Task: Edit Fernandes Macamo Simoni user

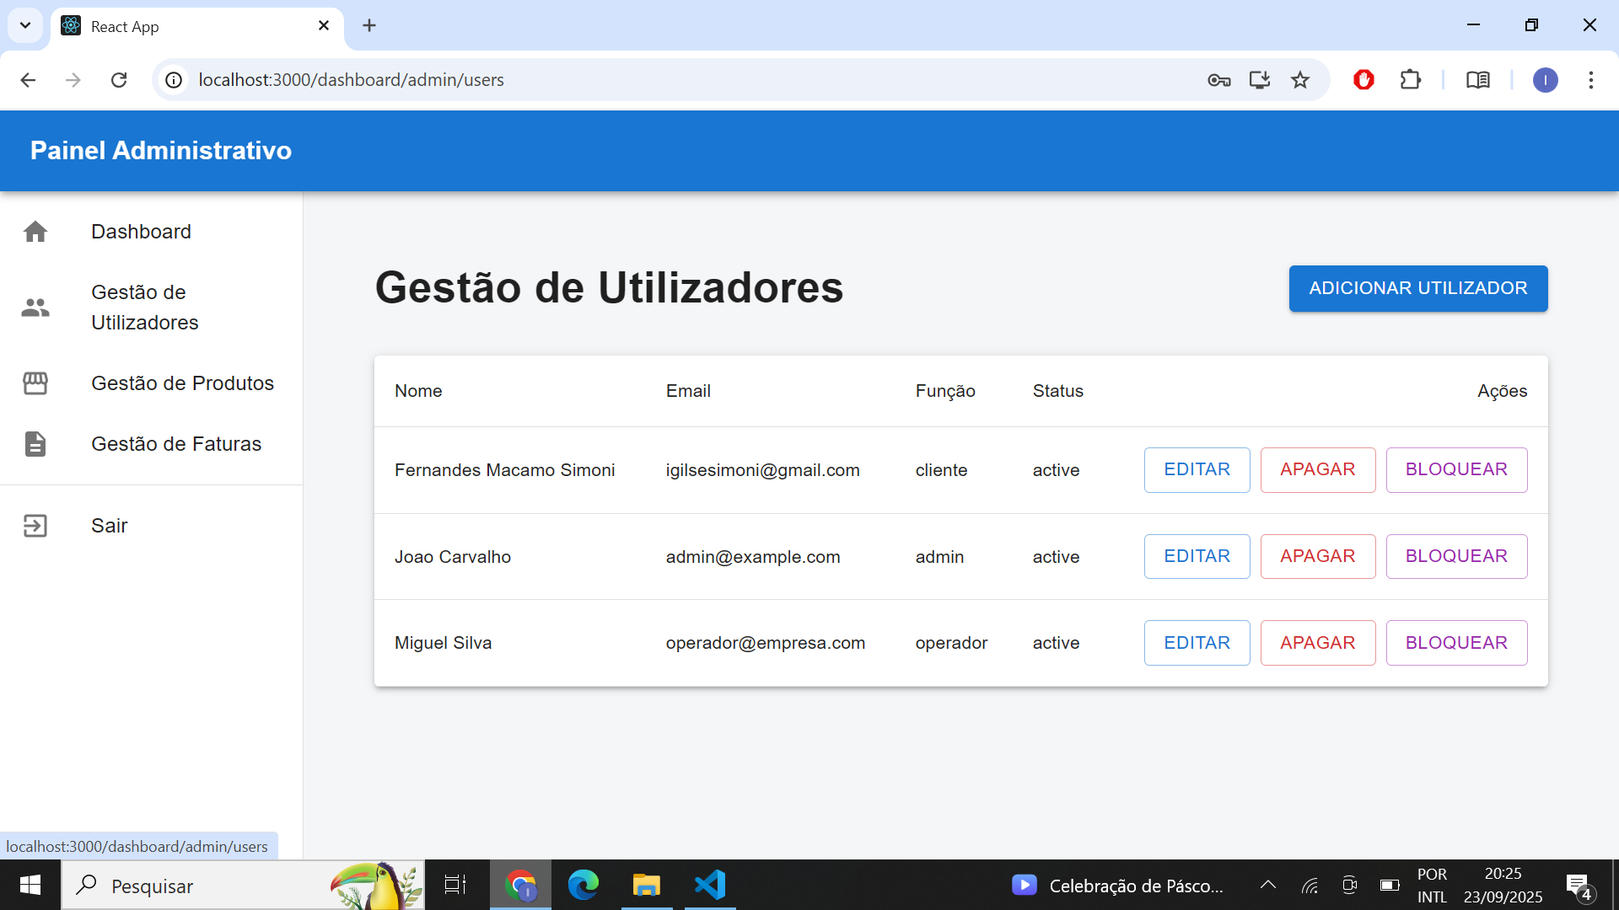Action: (1197, 470)
